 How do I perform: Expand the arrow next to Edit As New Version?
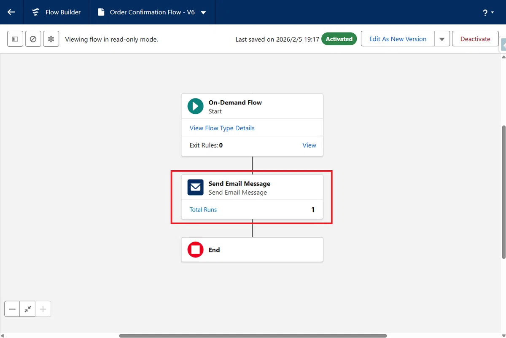[x=442, y=39]
